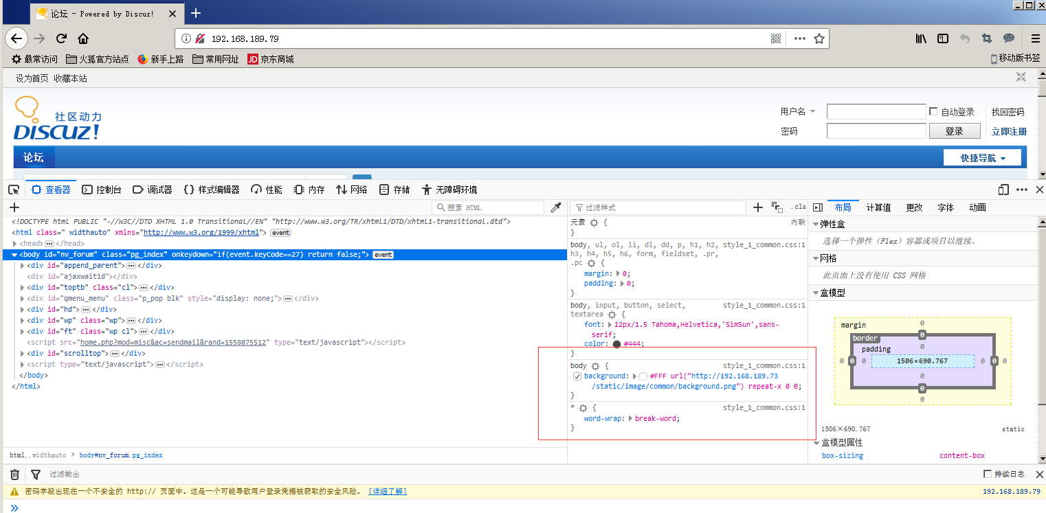The height and width of the screenshot is (513, 1046).
Task: Clear console output with trash icon
Action: coord(14,475)
